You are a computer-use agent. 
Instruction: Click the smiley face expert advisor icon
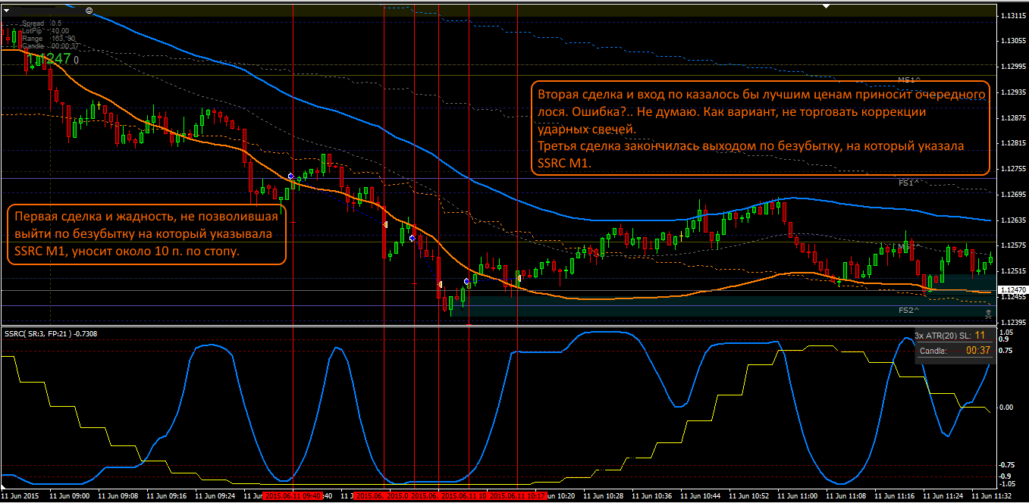[x=89, y=11]
